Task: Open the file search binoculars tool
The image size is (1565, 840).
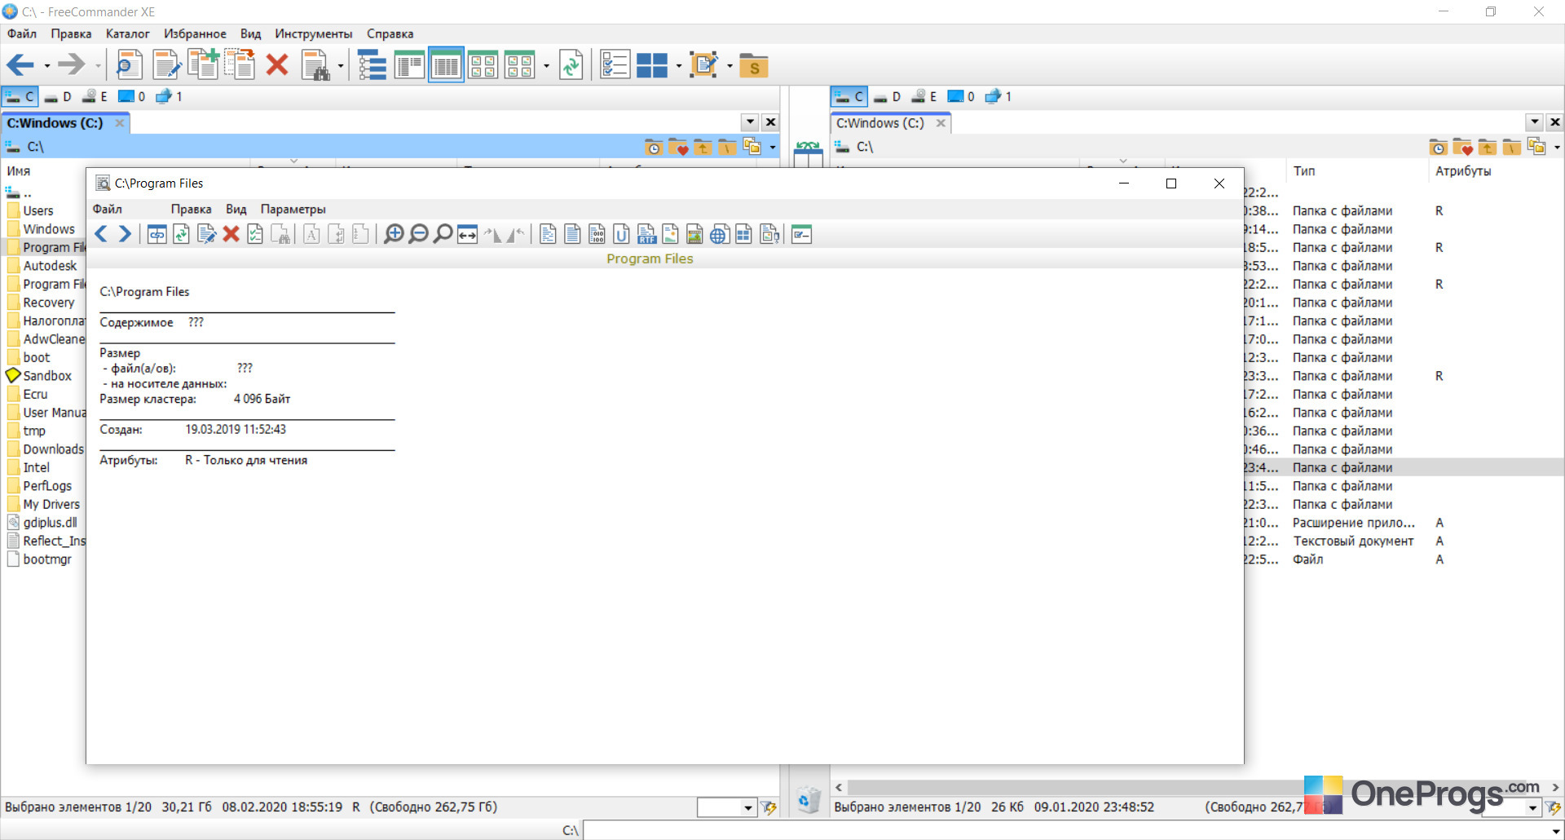Action: pyautogui.click(x=315, y=65)
